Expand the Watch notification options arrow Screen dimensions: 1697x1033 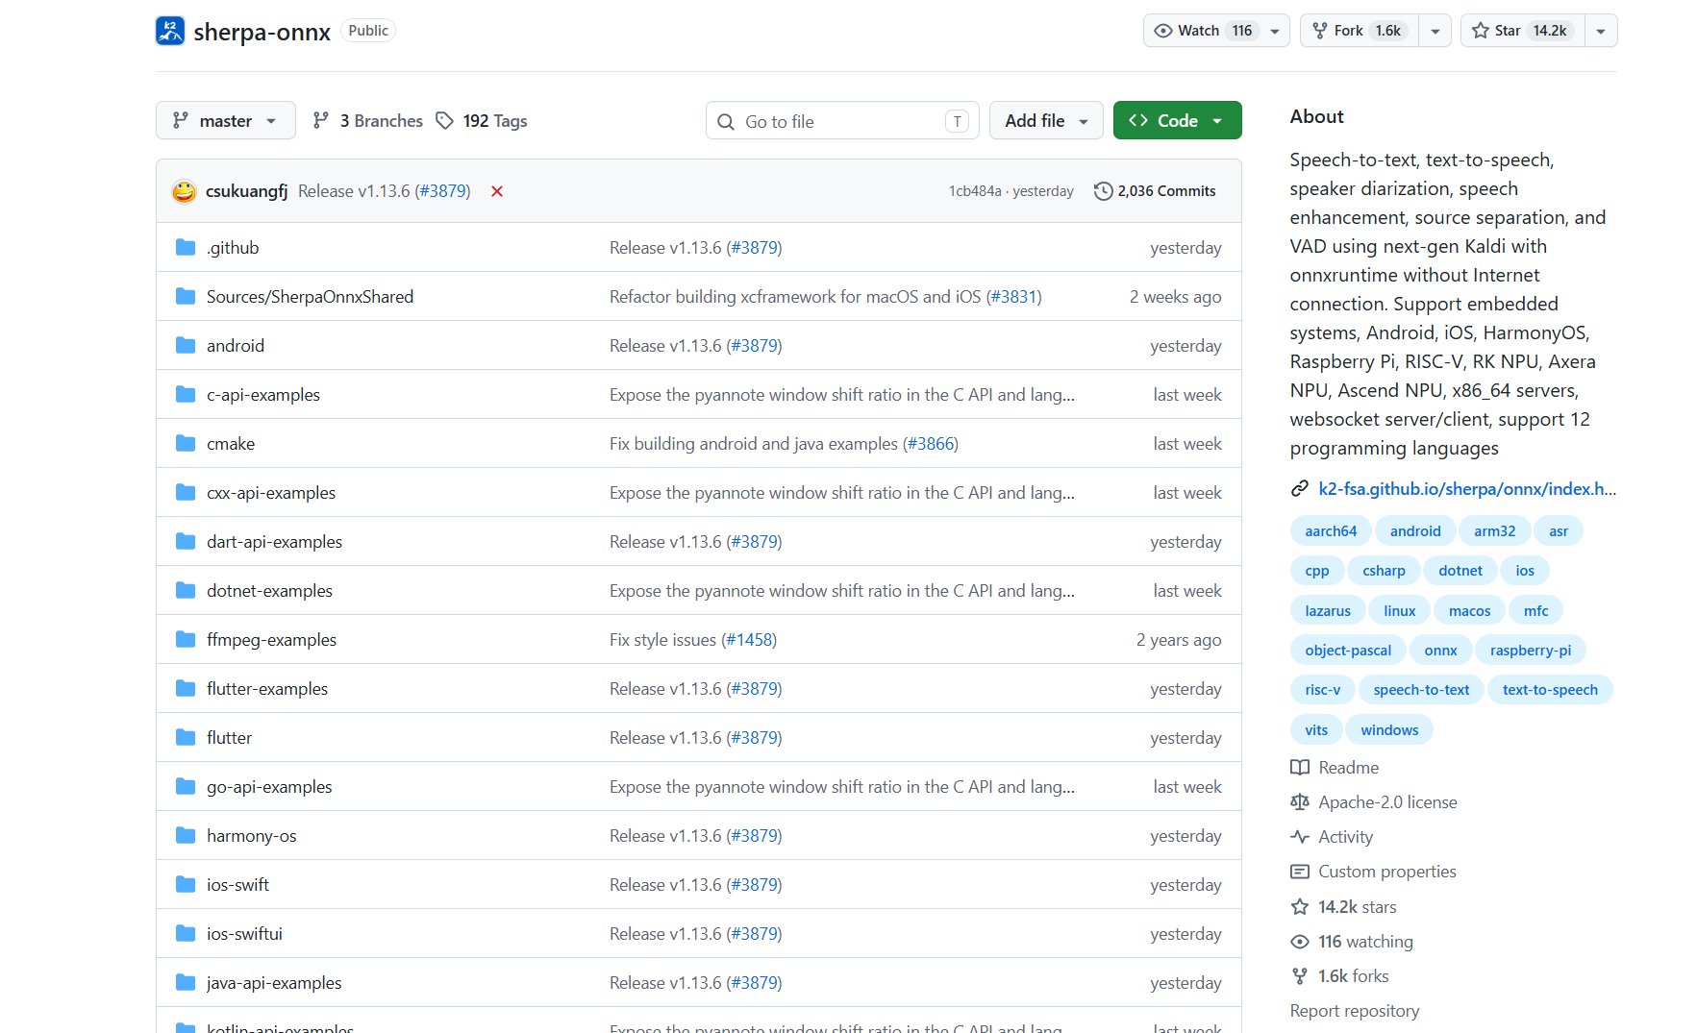(x=1275, y=31)
